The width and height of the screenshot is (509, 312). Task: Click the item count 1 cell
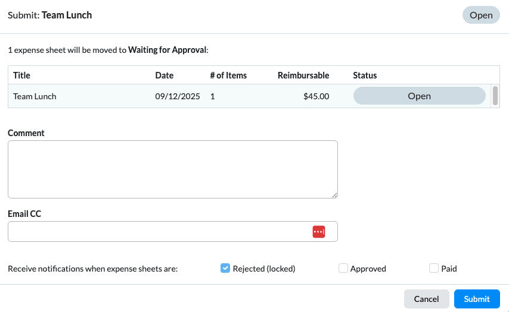(213, 96)
